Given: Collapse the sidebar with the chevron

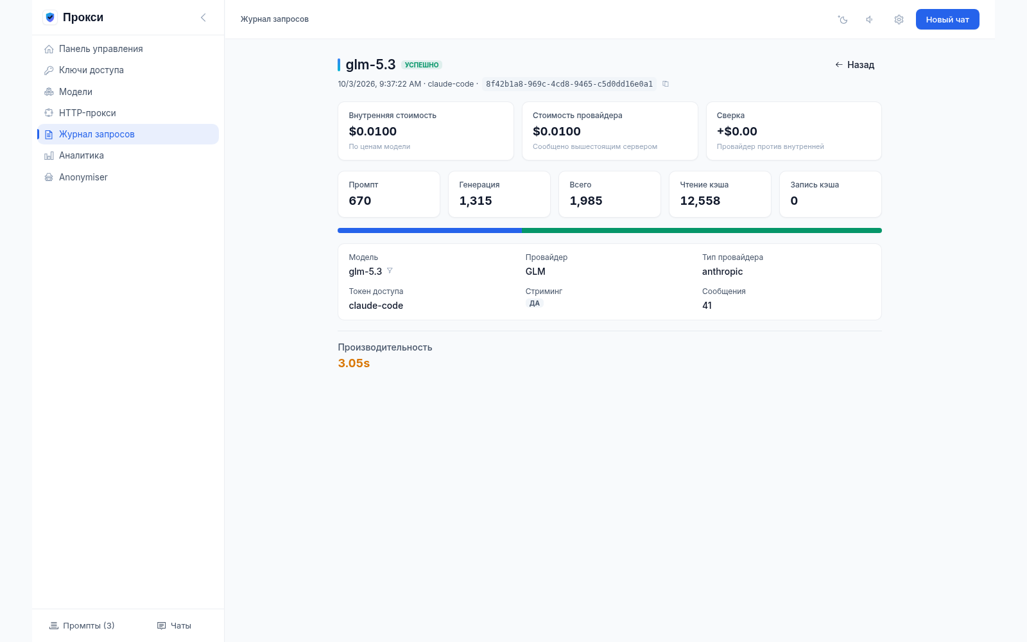Looking at the screenshot, I should coord(203,17).
